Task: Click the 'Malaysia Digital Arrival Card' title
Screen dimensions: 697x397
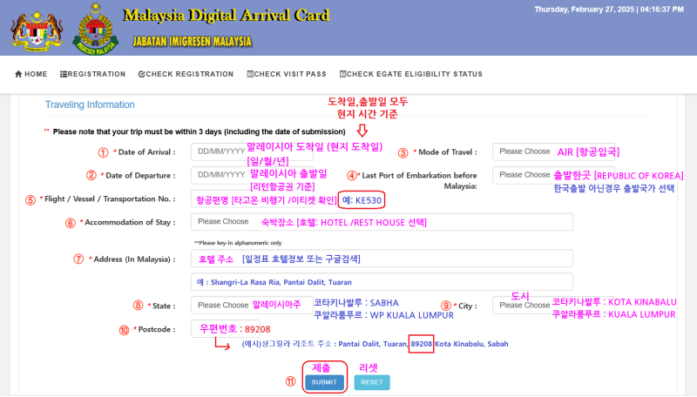Action: pyautogui.click(x=227, y=15)
